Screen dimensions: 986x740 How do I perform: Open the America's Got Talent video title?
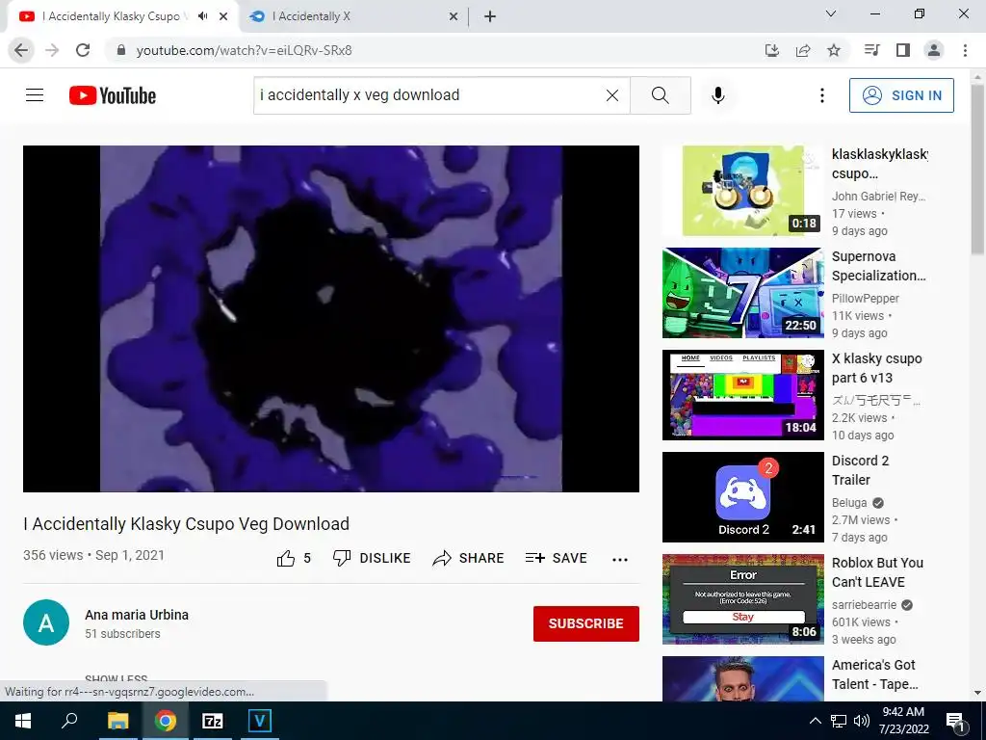pos(874,674)
